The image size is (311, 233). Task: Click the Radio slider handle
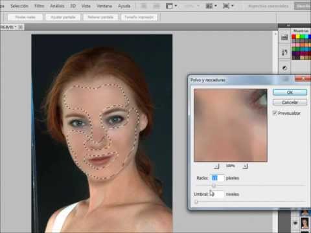[214, 185]
